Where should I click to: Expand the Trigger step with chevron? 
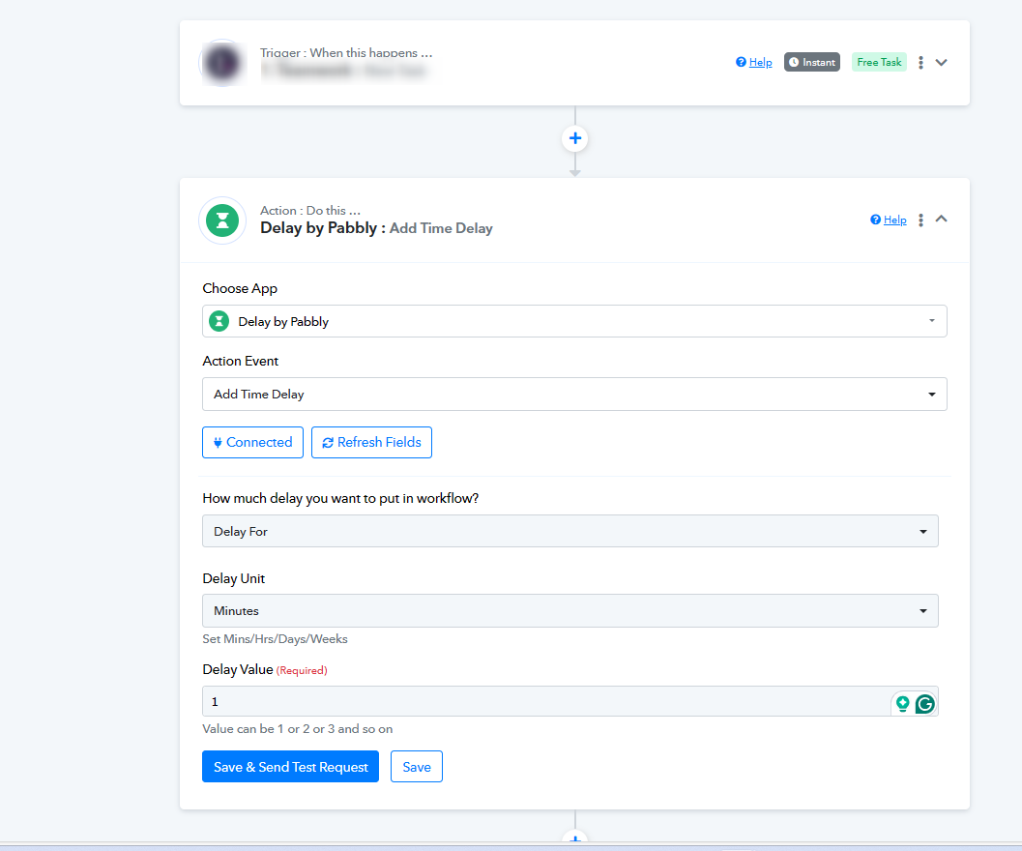click(x=941, y=63)
